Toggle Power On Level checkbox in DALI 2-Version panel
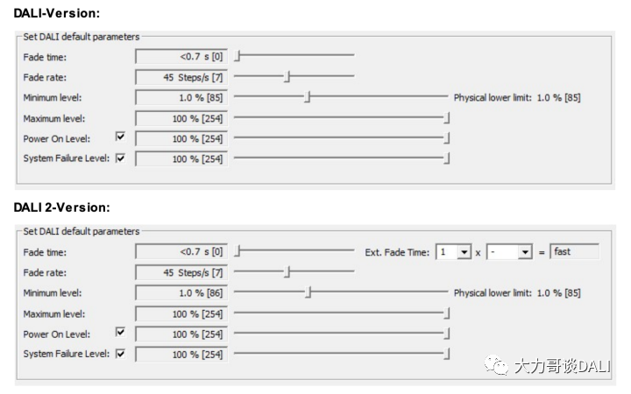Viewport: 631px width, 394px height. [x=120, y=333]
